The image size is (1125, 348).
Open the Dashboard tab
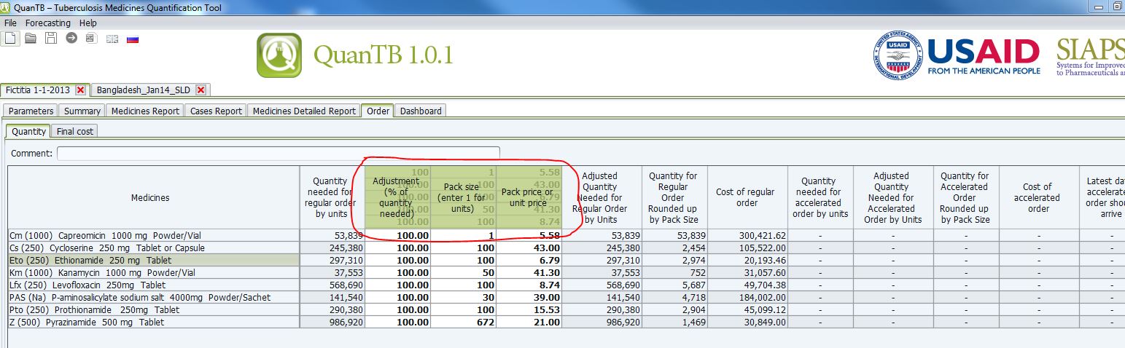[421, 111]
